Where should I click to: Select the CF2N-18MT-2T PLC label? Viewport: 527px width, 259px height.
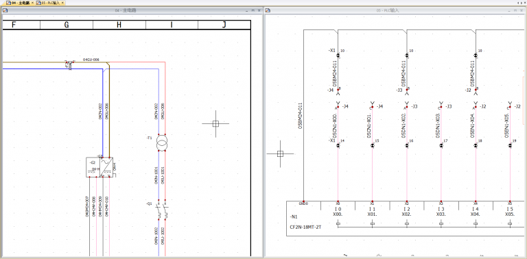point(305,227)
